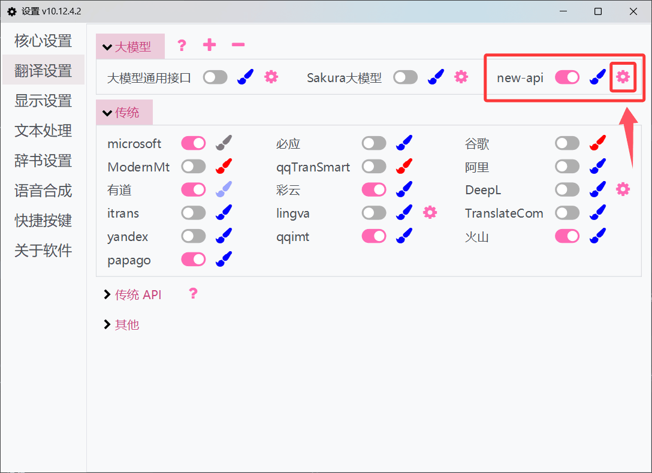Disable the 火山 translator switch

click(x=567, y=236)
